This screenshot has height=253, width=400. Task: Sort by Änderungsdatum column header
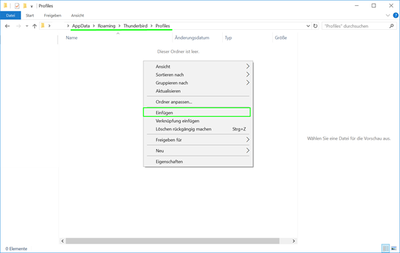click(192, 38)
